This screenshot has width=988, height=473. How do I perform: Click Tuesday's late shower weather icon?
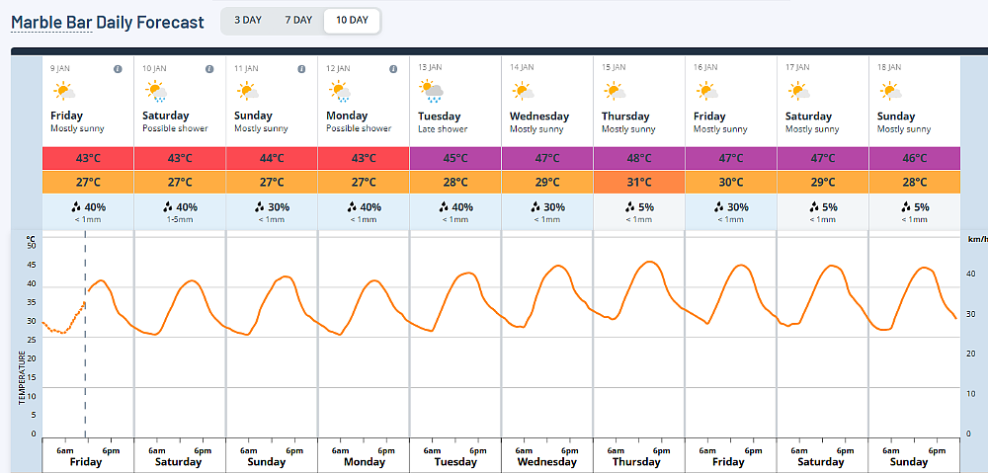[x=432, y=91]
